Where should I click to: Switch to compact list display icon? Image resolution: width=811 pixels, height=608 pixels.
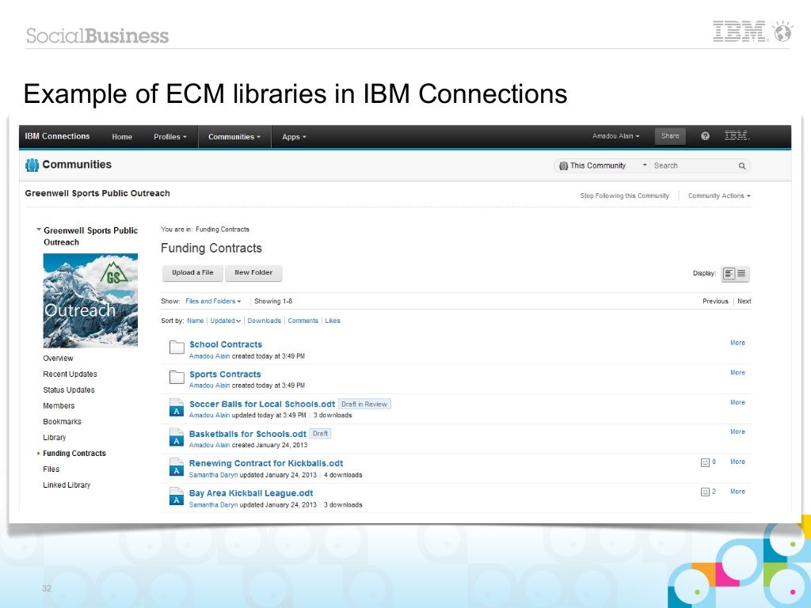[741, 273]
